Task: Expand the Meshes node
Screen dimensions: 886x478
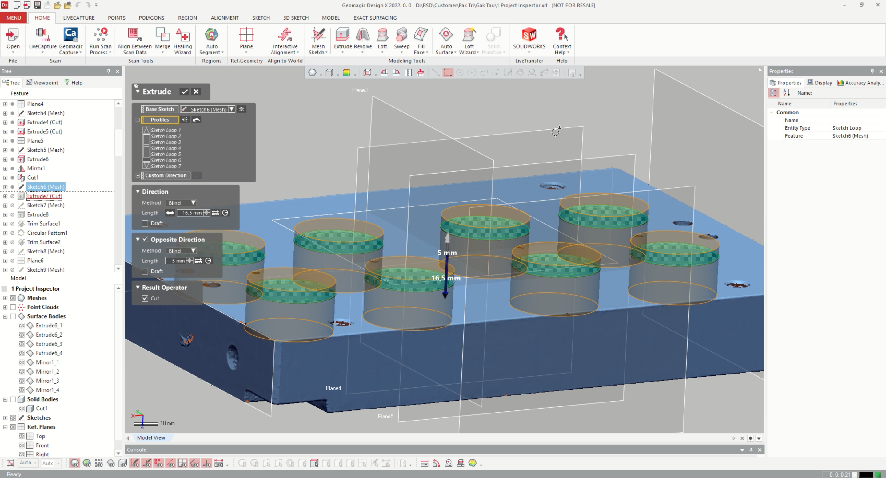Action: pyautogui.click(x=5, y=298)
